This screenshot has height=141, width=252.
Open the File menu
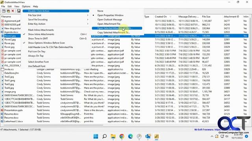[x=3, y=6]
